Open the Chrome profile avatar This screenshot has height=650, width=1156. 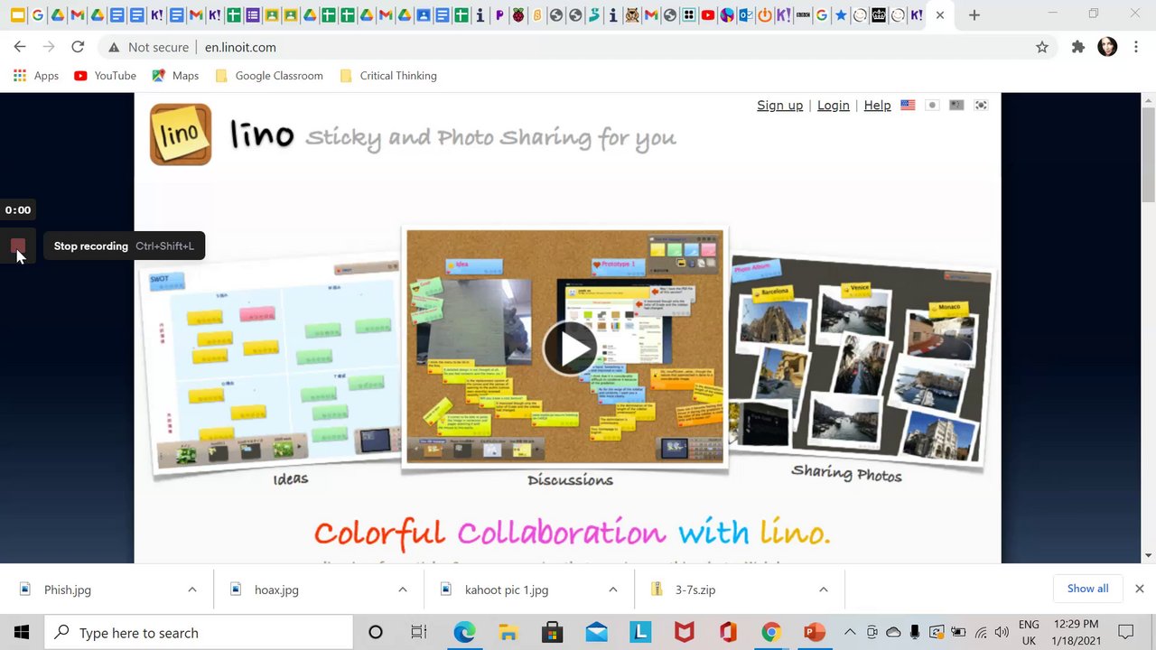click(1107, 47)
